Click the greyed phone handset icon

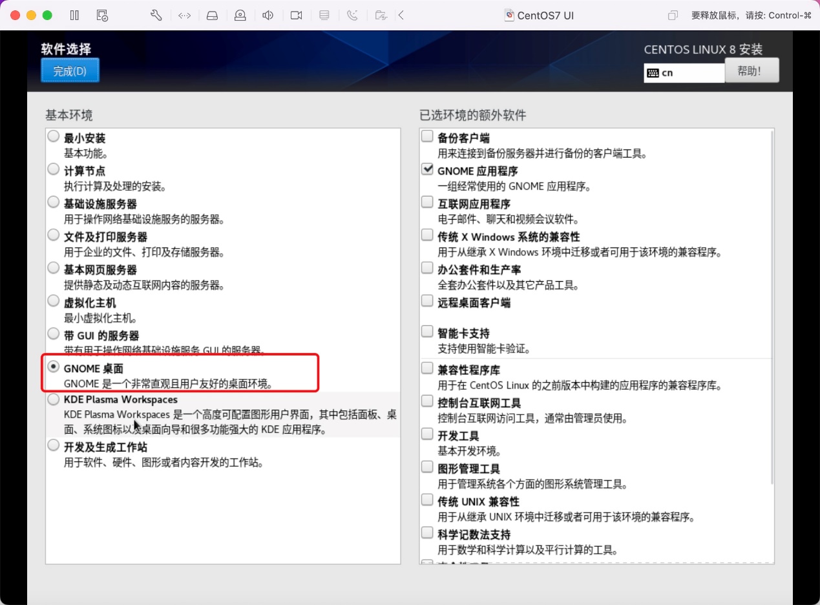click(352, 16)
